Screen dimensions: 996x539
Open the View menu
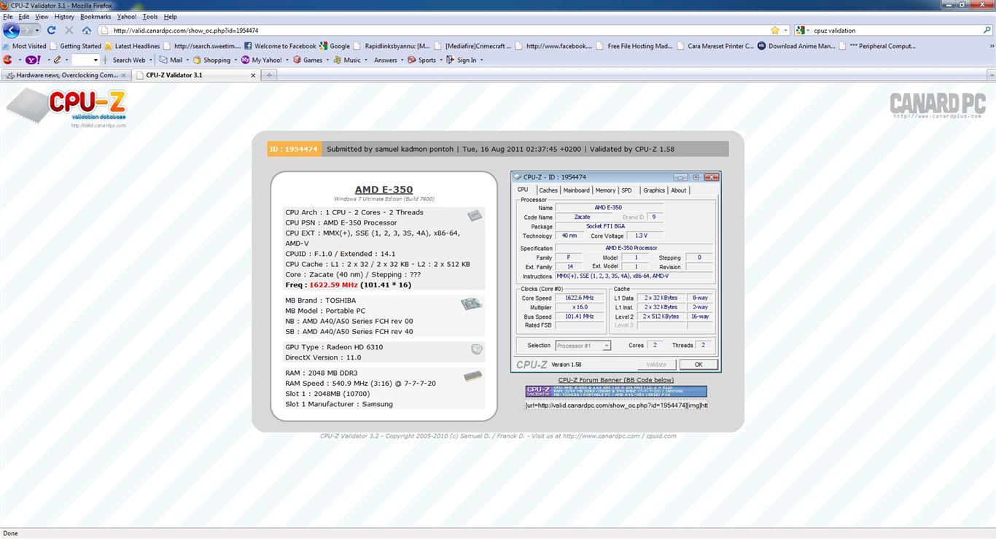click(42, 16)
